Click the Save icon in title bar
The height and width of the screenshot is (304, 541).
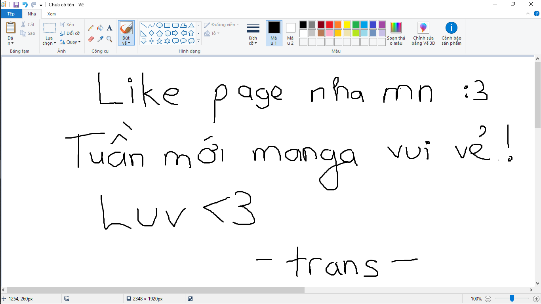[x=16, y=5]
